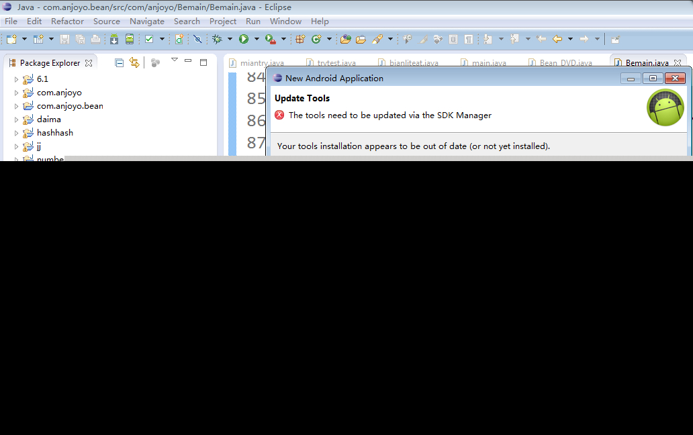Click the New file toolbar icon
This screenshot has height=435, width=693.
(11, 40)
